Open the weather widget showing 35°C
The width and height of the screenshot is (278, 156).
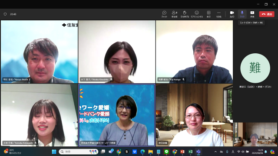click(x=13, y=152)
